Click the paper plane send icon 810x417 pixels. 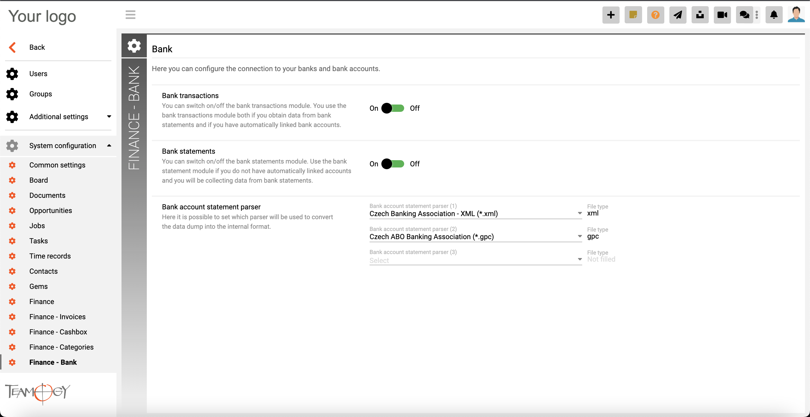[678, 15]
